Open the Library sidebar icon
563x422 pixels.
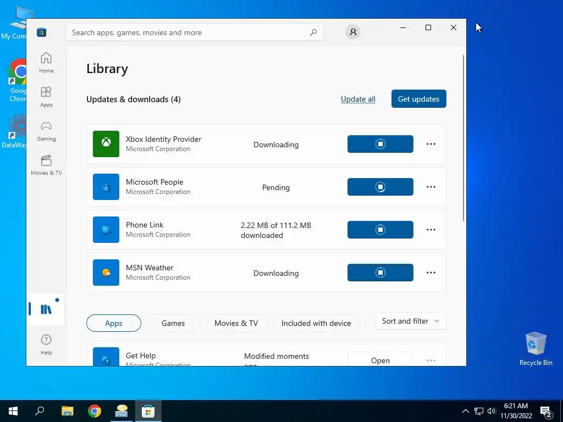tap(46, 309)
